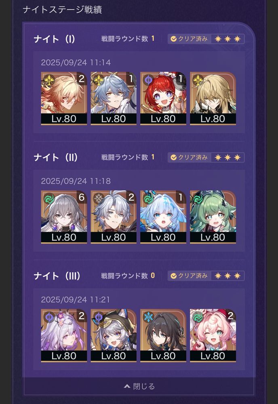Click the ナイト (III) stage heading

coord(57,276)
